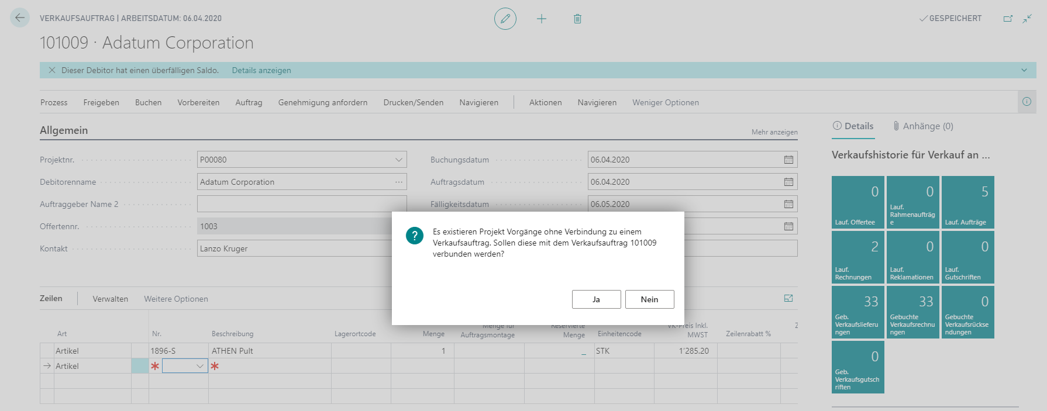1047x411 pixels.
Task: Switch to Anhänge (0) tab
Action: [923, 126]
